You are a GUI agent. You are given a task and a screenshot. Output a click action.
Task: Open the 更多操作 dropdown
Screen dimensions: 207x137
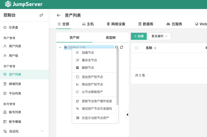160,36
